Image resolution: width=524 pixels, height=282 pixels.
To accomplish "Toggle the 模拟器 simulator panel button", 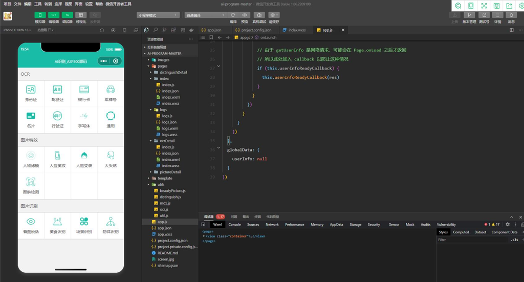I will pyautogui.click(x=40, y=15).
